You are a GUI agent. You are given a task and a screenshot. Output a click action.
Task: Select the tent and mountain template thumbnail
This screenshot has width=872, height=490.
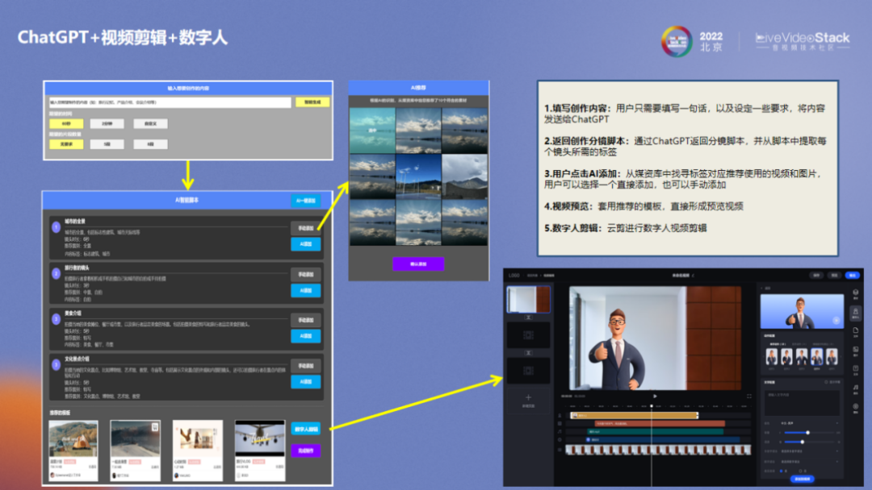73,438
